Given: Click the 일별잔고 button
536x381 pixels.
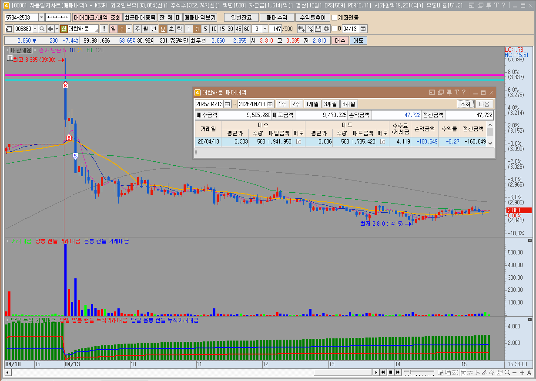Looking at the screenshot, I should pos(241,17).
